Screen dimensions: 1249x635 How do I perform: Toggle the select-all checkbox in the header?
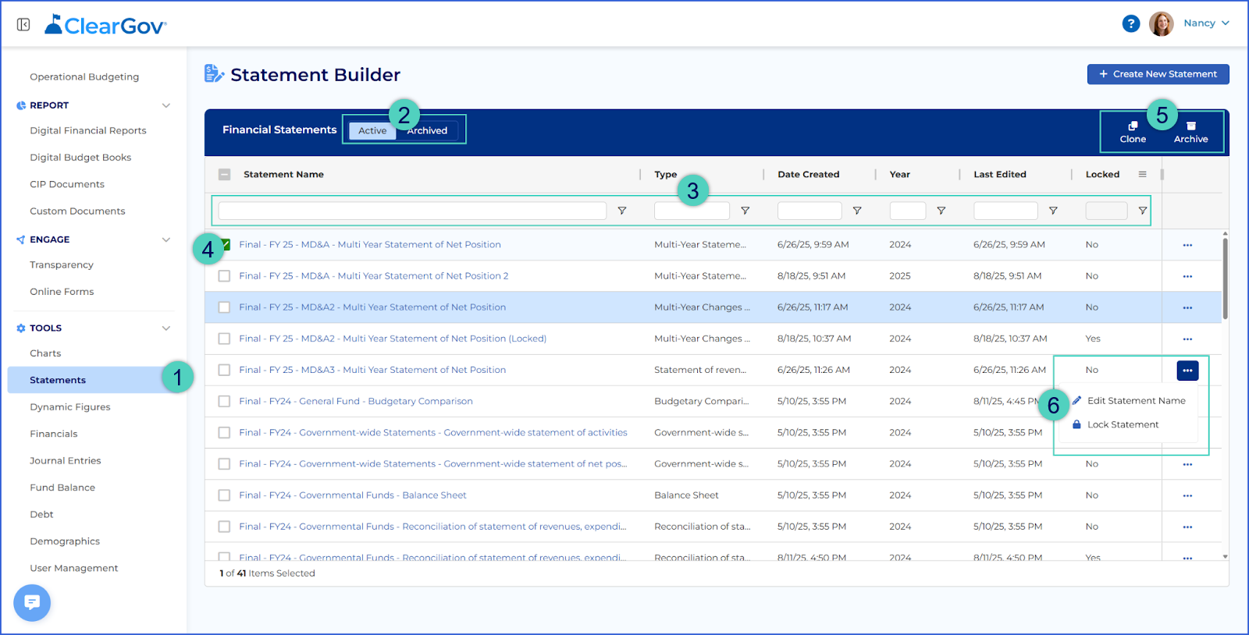click(224, 175)
